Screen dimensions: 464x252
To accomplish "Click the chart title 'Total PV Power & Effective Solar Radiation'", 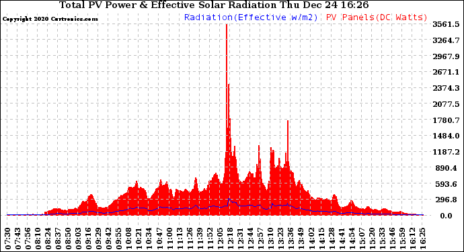I will [x=168, y=5].
